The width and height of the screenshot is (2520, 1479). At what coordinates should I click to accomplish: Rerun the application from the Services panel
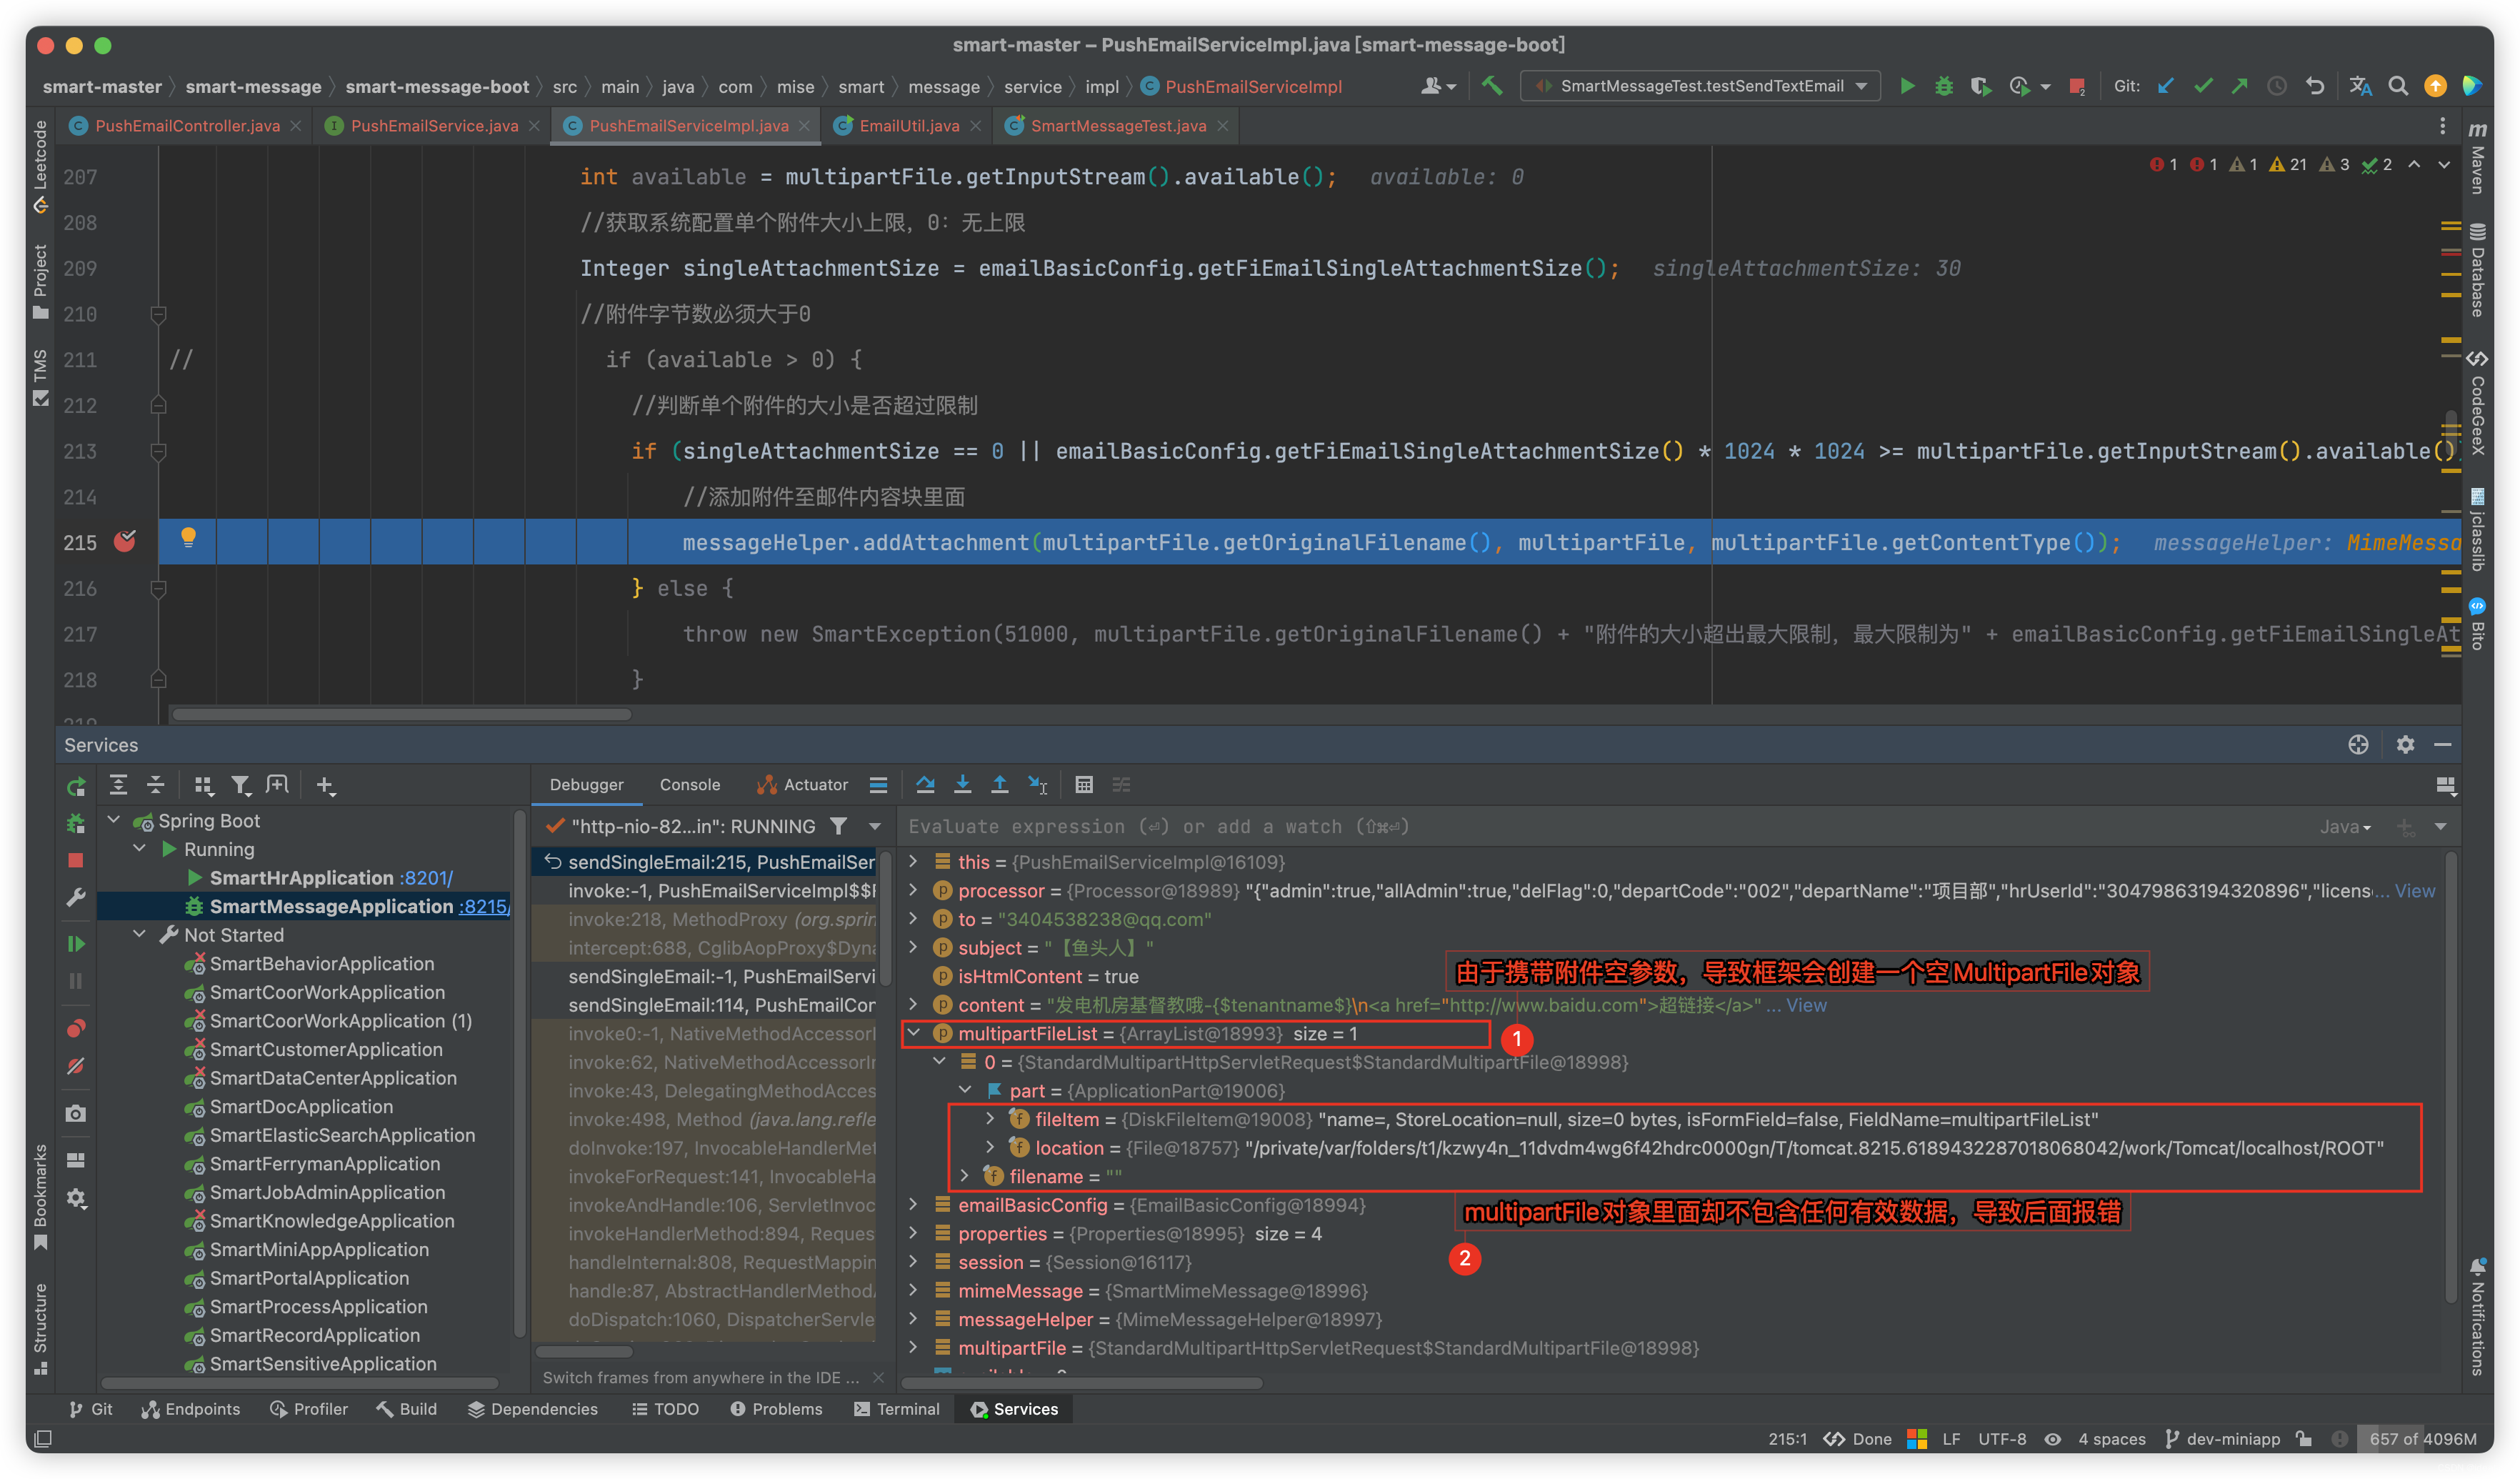tap(76, 786)
